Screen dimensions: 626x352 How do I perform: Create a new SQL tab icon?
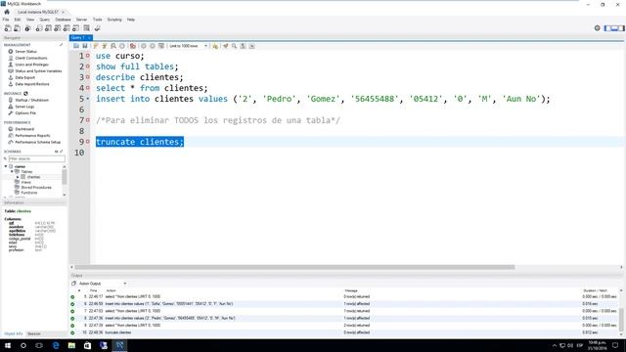8,28
